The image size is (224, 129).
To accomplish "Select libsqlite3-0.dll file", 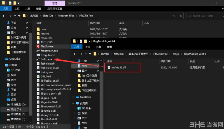I will tap(49, 119).
